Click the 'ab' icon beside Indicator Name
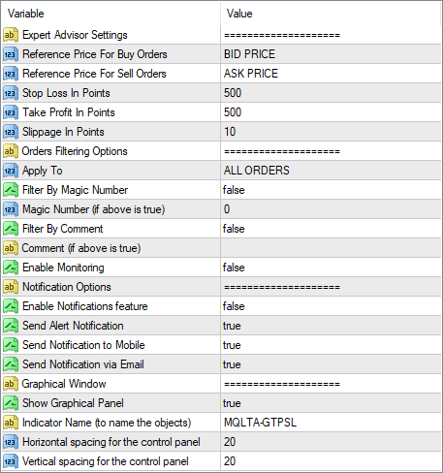443x473 pixels. [x=11, y=423]
